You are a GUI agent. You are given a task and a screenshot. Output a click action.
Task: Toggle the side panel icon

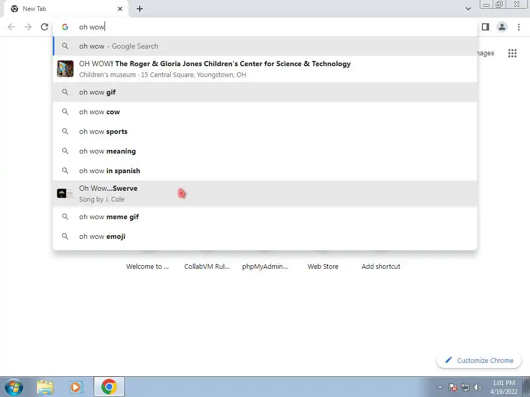click(485, 27)
